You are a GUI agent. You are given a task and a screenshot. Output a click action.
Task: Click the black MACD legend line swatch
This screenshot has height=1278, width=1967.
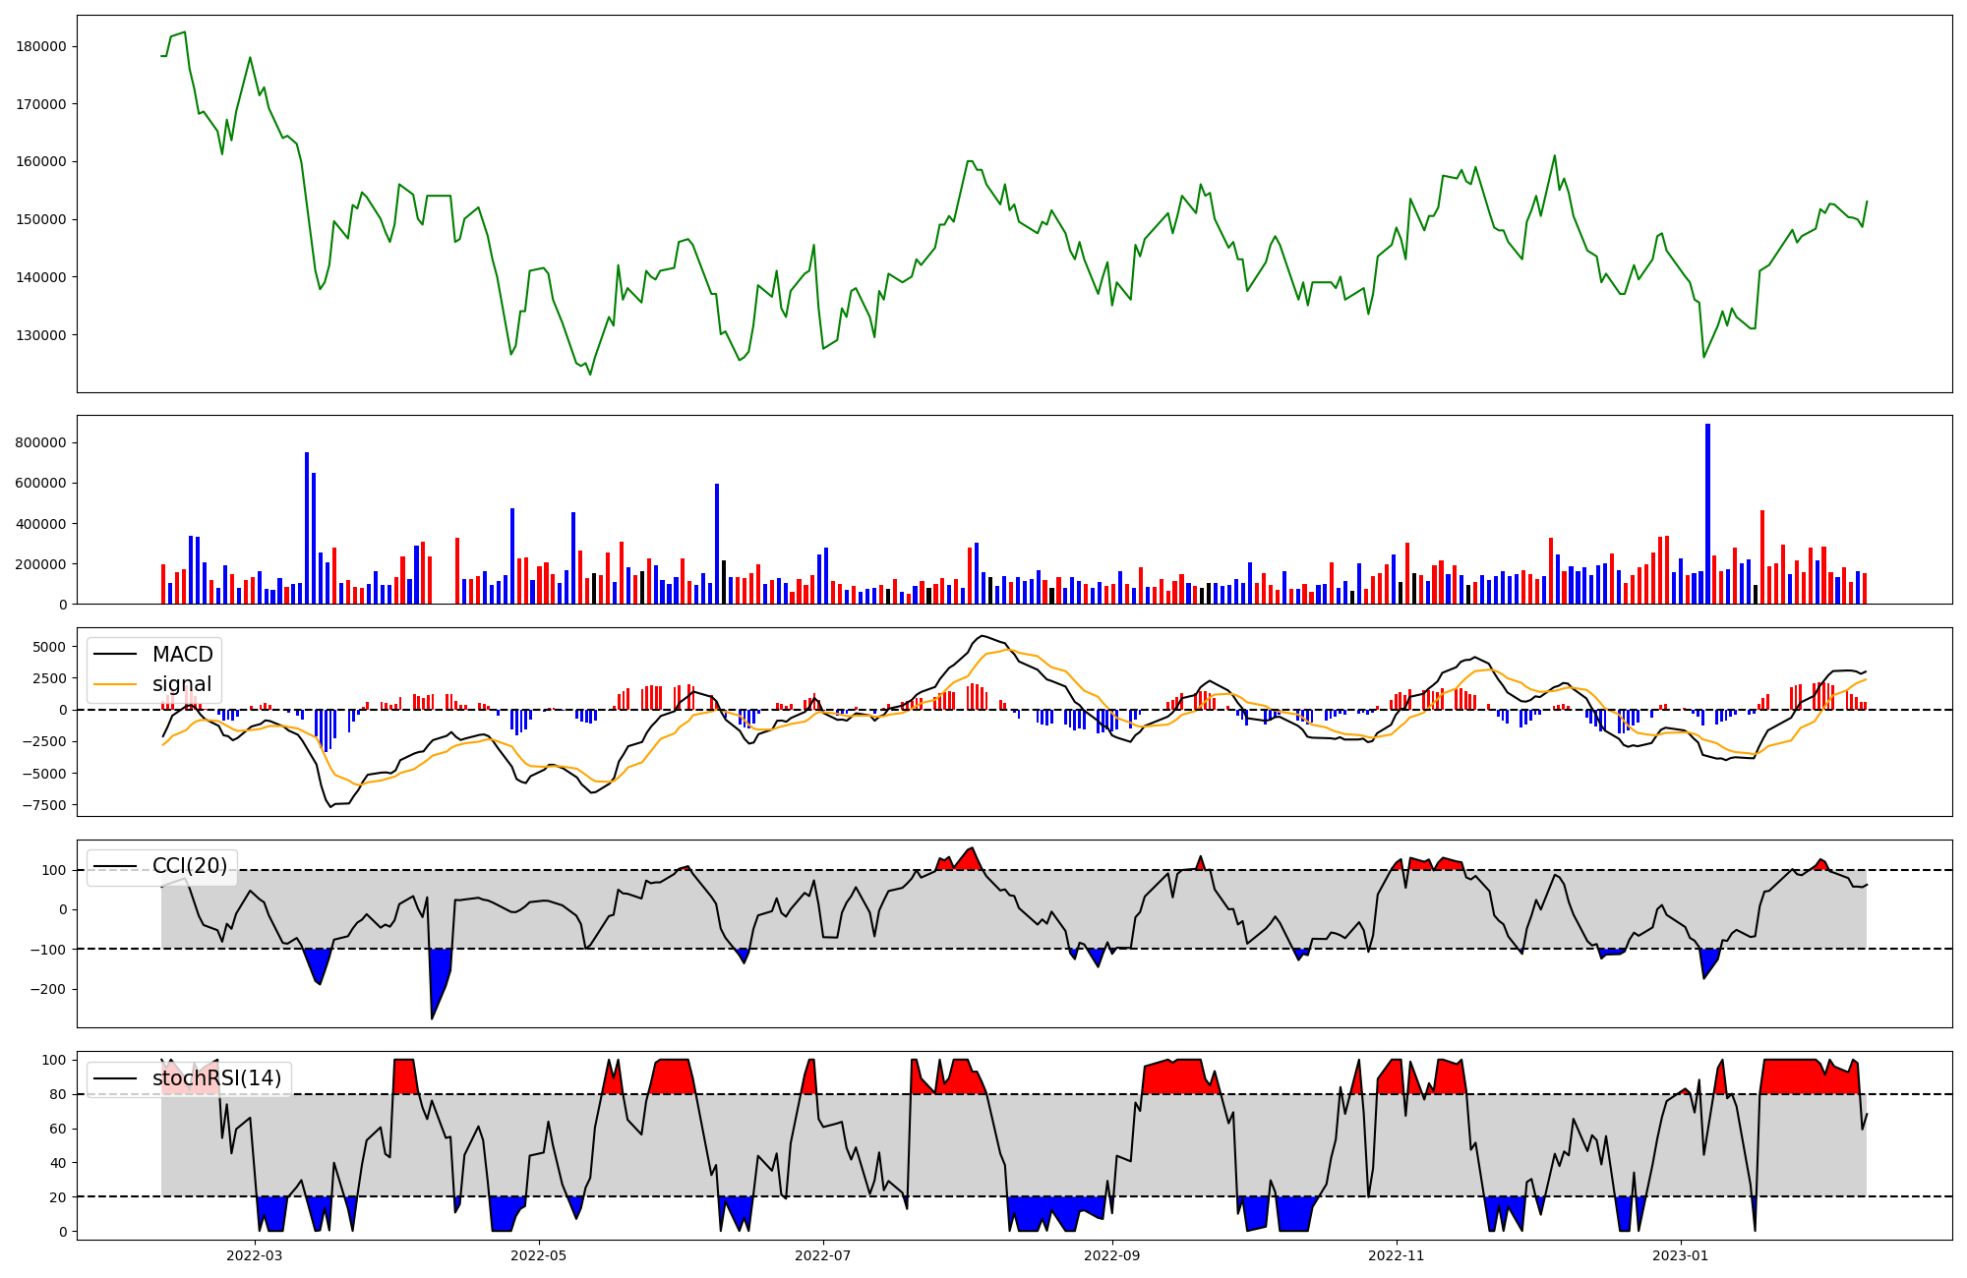pyautogui.click(x=115, y=656)
